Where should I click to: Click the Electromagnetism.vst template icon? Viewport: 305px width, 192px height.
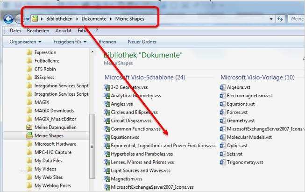(x=223, y=96)
